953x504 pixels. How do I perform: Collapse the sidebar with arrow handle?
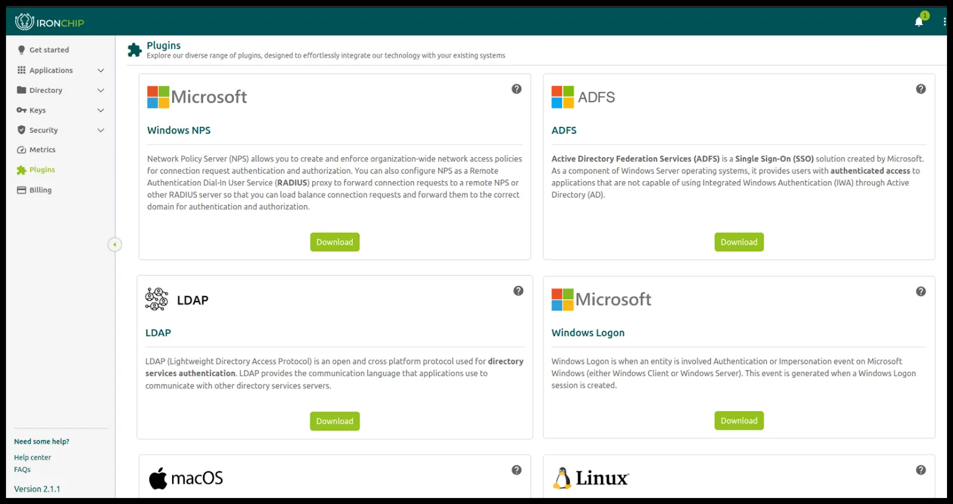(x=114, y=244)
